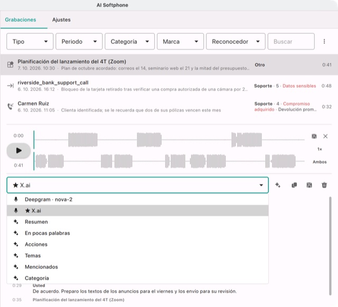Play the selected recording
Image resolution: width=338 pixels, height=307 pixels.
click(x=18, y=151)
